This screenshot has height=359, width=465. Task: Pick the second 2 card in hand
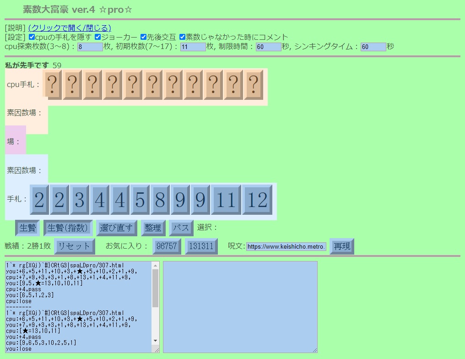click(59, 199)
